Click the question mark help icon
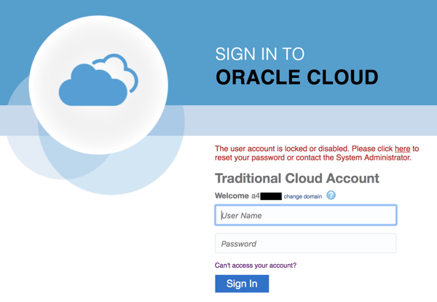Screen dimensions: 437x302 331,195
